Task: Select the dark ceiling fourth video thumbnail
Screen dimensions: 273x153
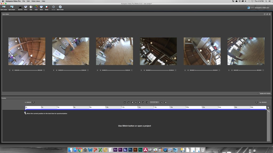Action: pyautogui.click(x=158, y=51)
